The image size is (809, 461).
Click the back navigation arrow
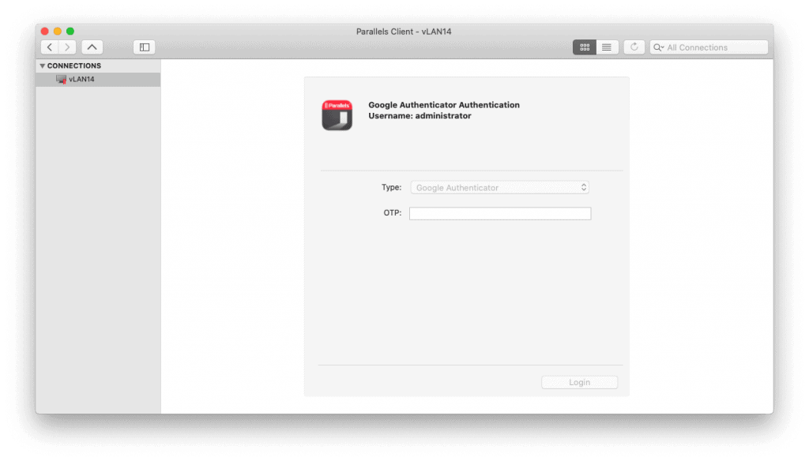point(49,47)
